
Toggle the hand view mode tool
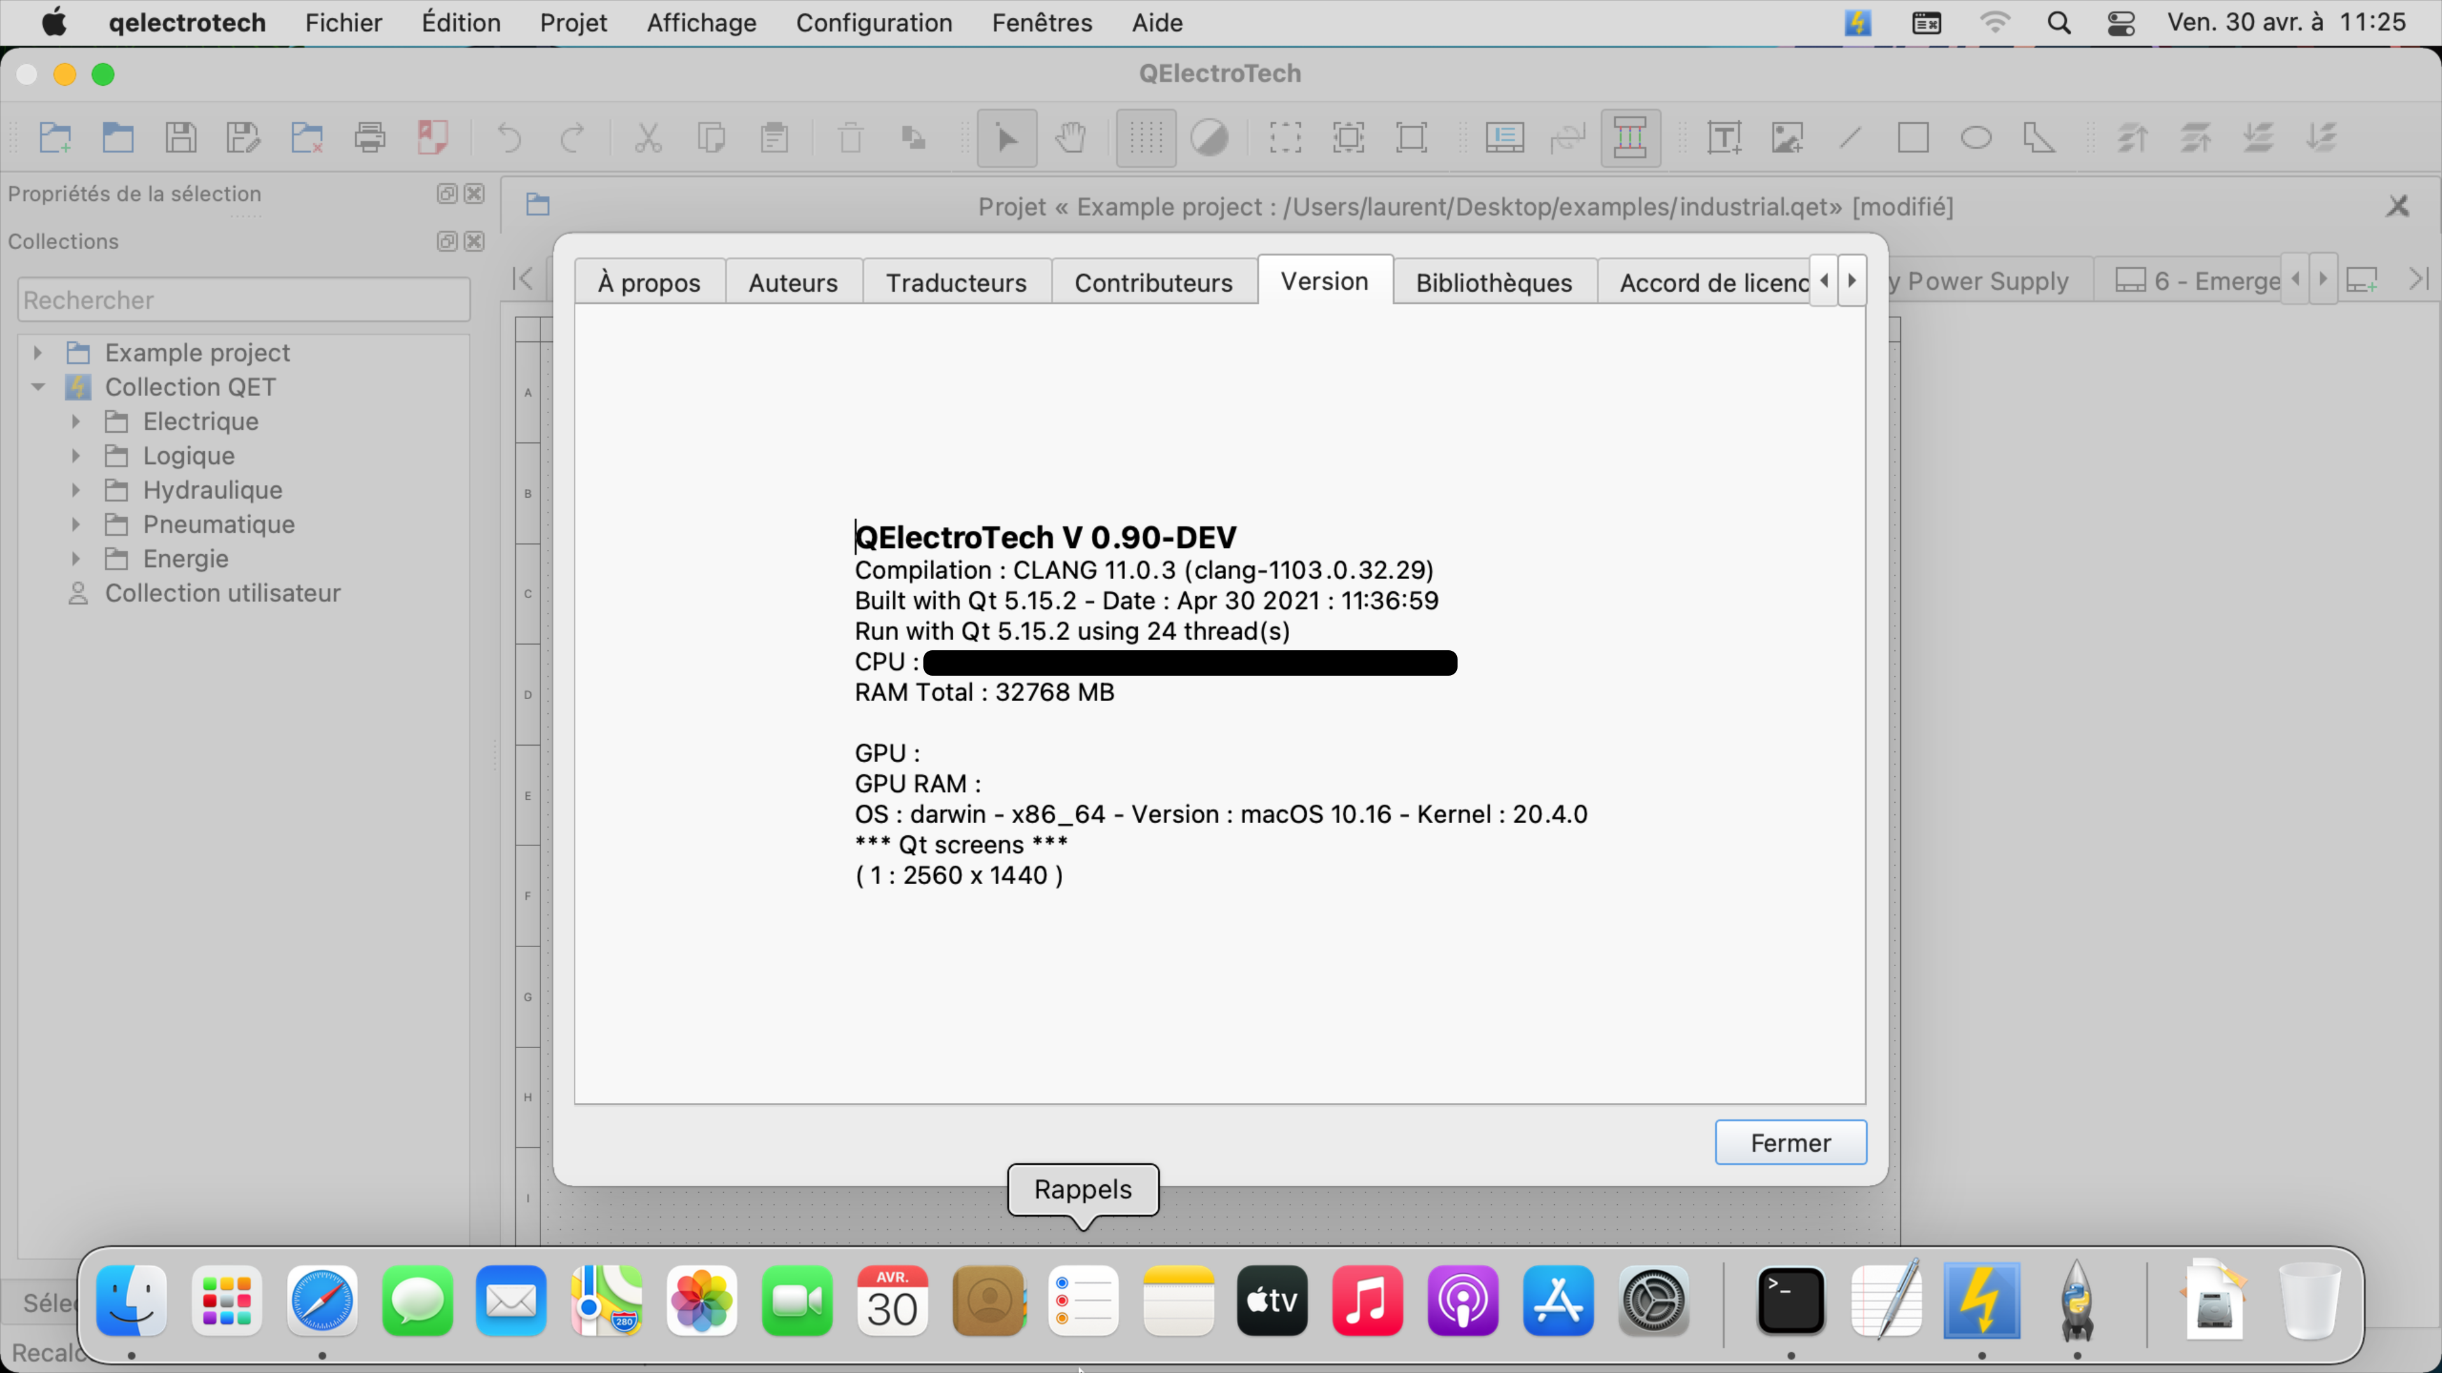click(x=1070, y=139)
